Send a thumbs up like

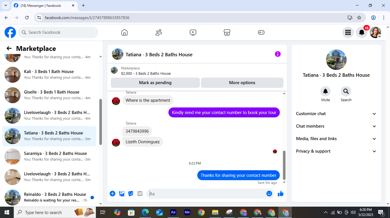point(281,194)
